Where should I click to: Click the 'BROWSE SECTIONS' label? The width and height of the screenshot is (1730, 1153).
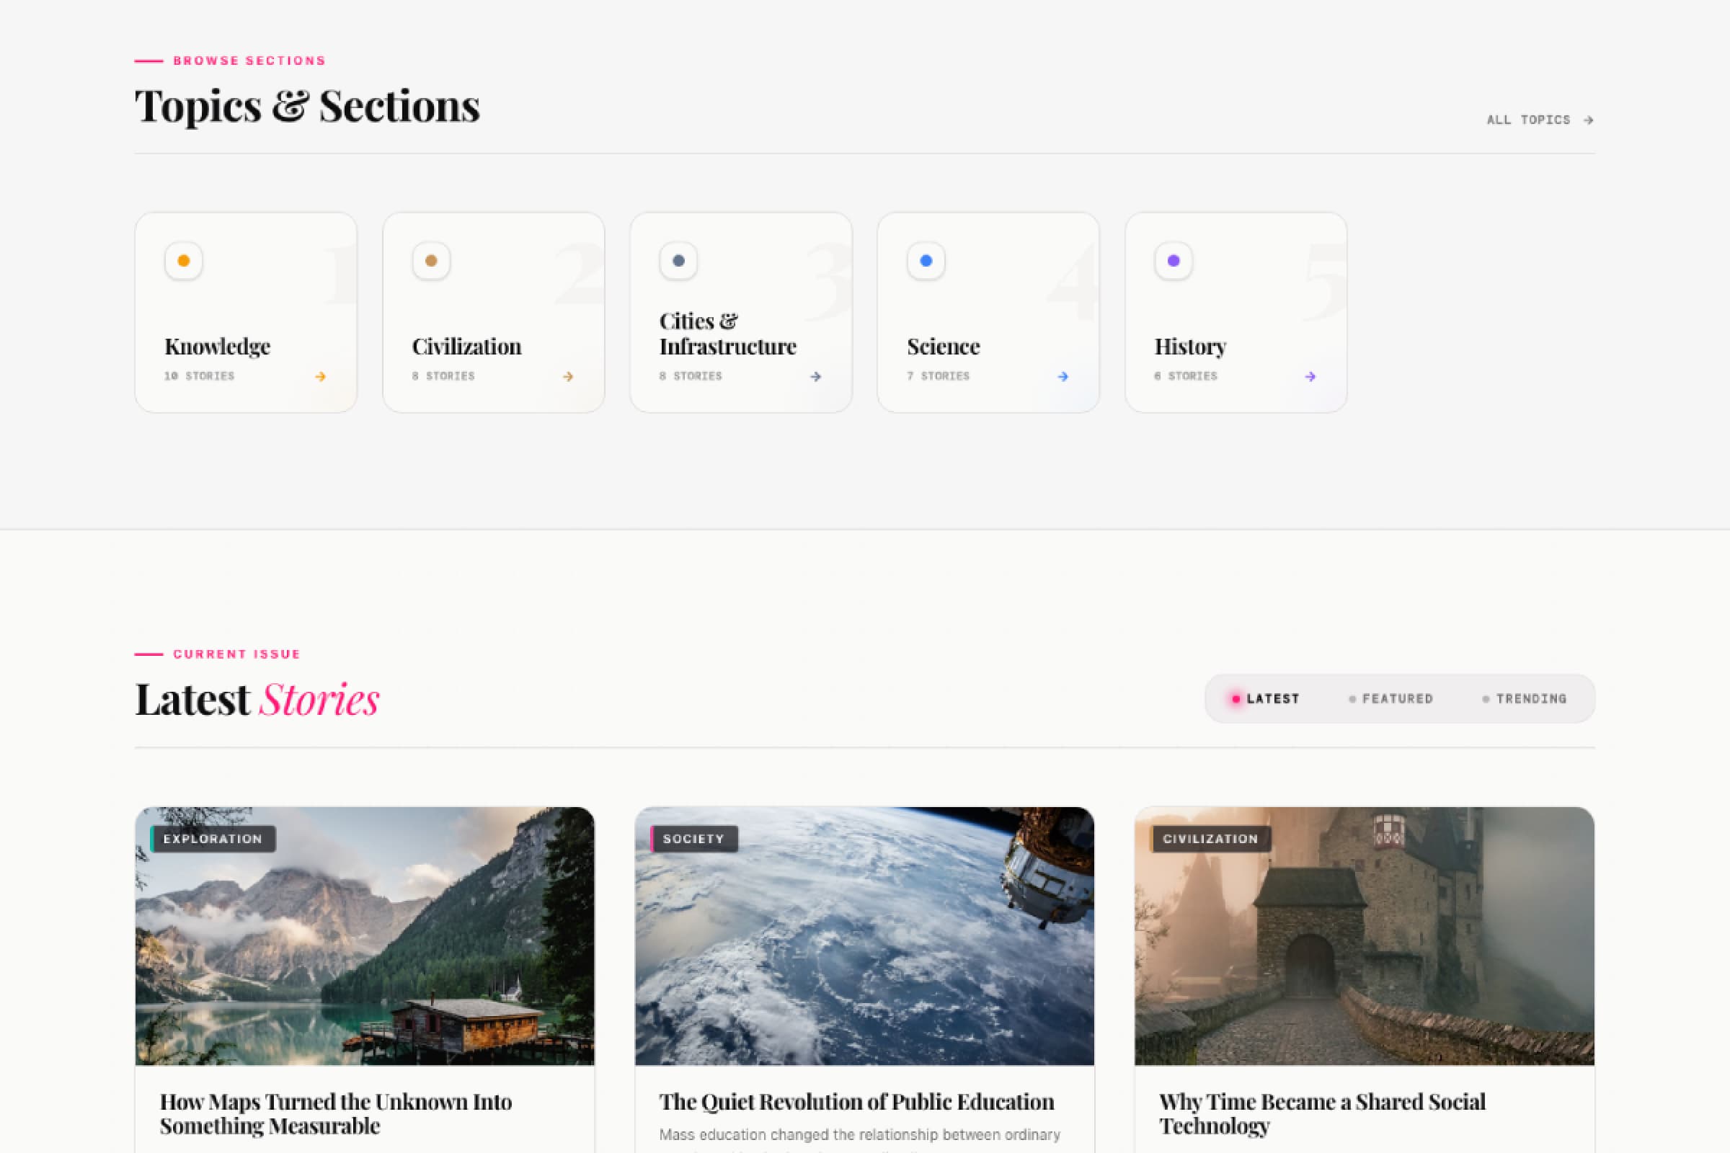(249, 61)
